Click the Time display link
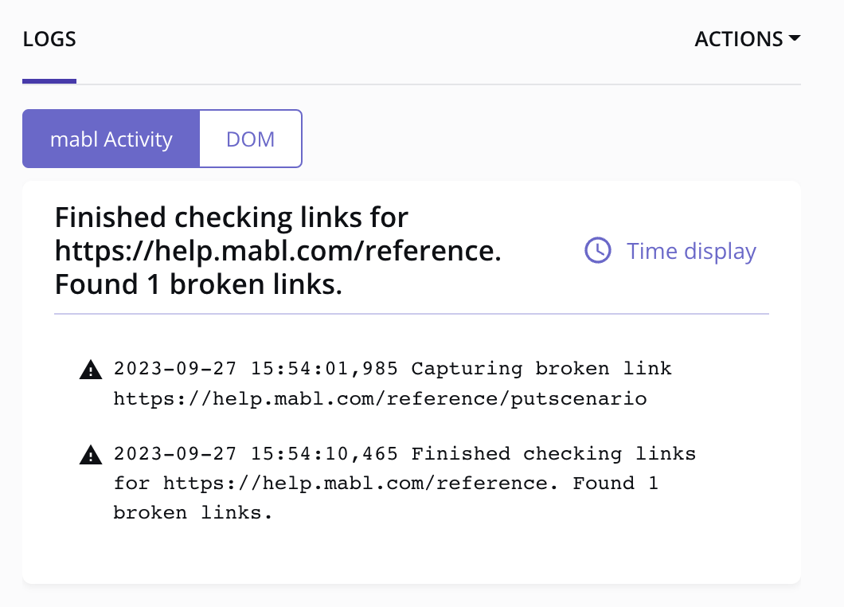The height and width of the screenshot is (607, 844). 690,251
